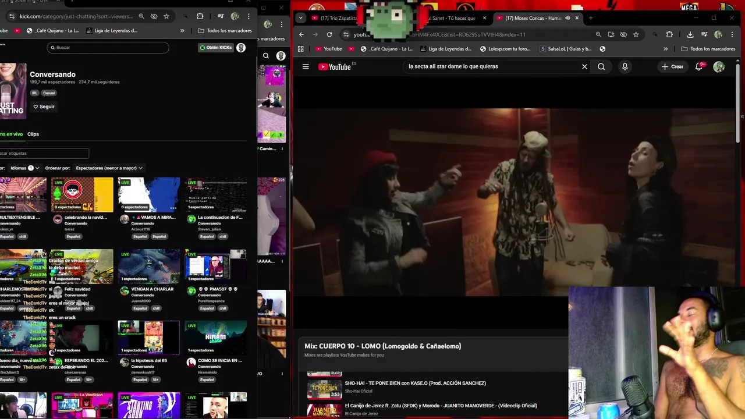Screen dimensions: 745x419
Task: Open Kick user avatar menu
Action: (241, 48)
